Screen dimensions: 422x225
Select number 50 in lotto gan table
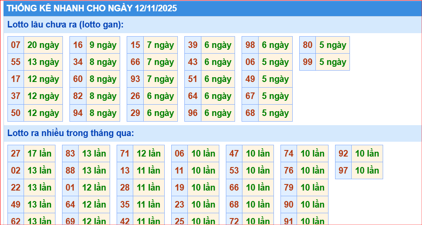pos(16,113)
